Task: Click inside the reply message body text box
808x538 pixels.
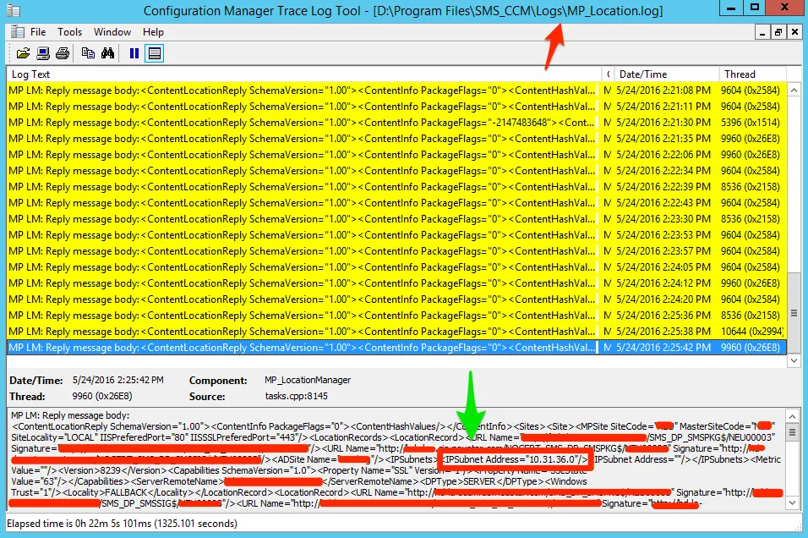Action: 396,459
